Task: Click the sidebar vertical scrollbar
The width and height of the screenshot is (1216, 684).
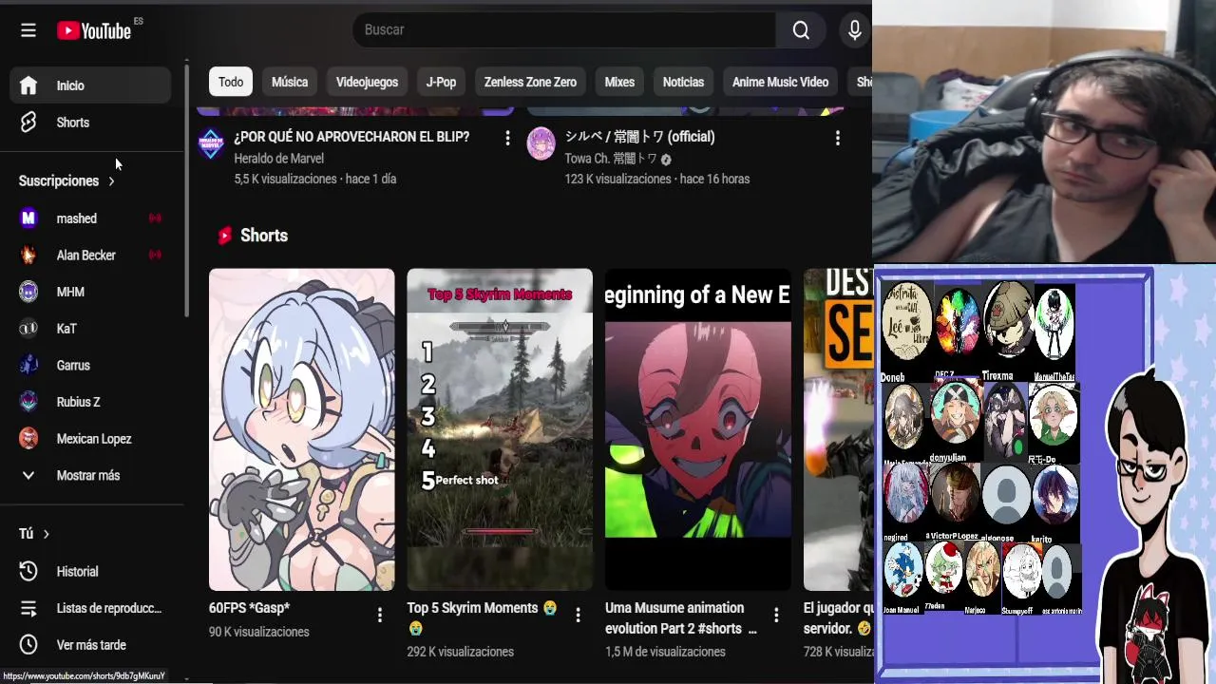Action: 186,190
